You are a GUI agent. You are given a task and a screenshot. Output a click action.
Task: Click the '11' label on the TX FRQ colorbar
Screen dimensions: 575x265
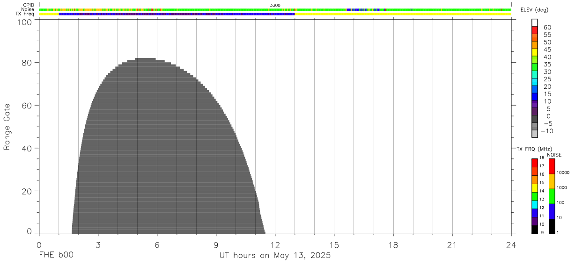tap(542, 216)
